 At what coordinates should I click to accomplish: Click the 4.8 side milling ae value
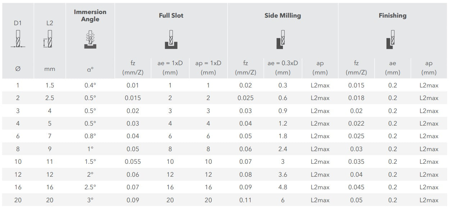283,187
